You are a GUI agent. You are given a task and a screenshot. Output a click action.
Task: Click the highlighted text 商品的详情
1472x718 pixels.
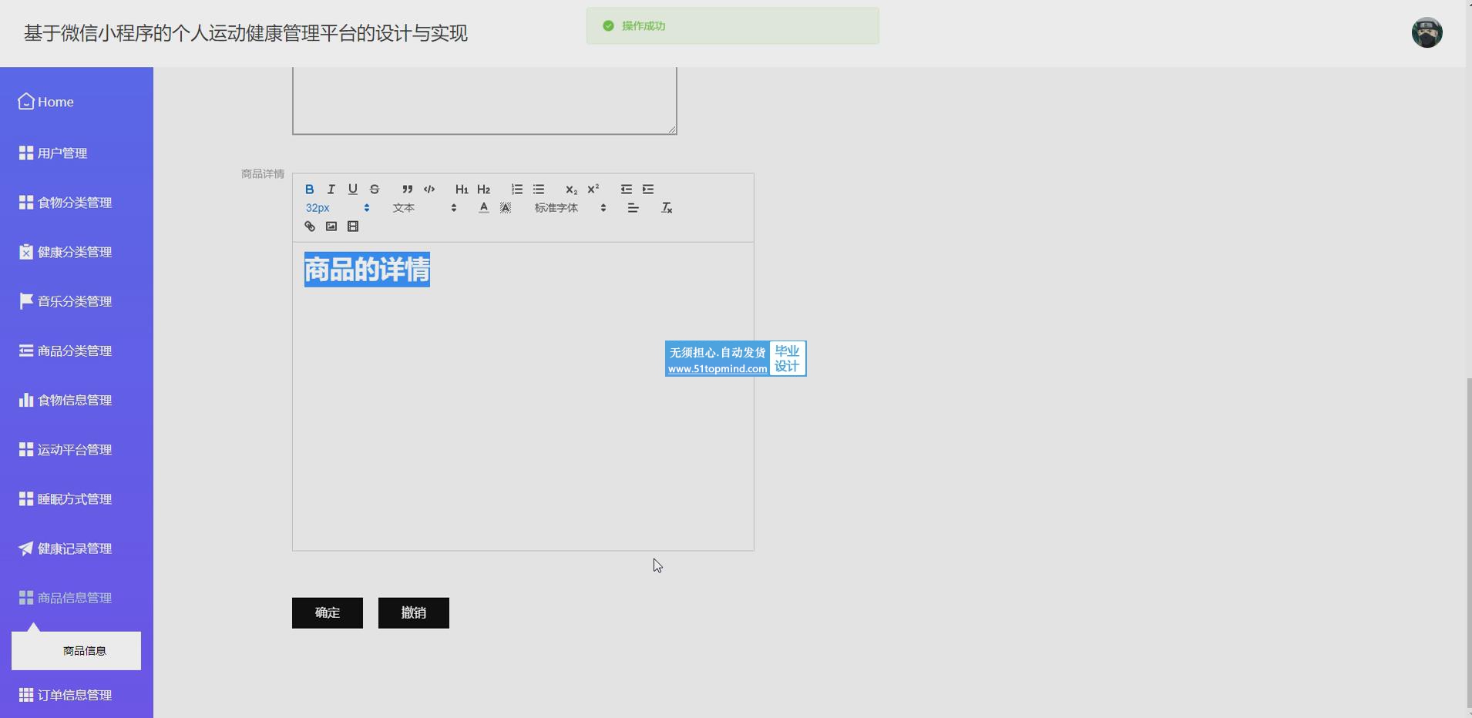click(x=367, y=270)
